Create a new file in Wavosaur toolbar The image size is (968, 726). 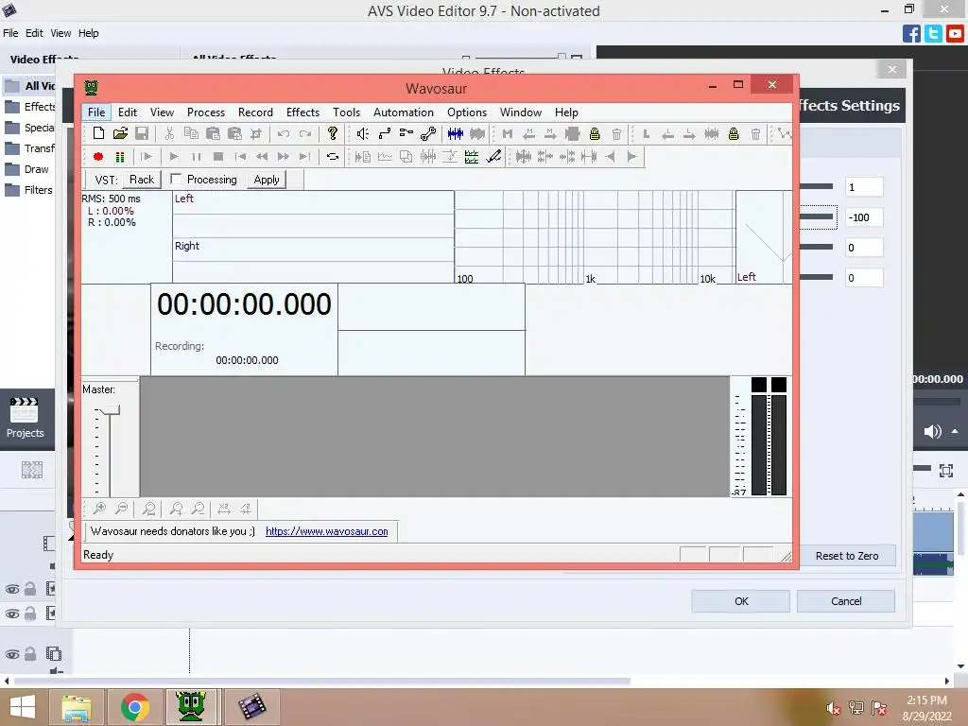click(98, 133)
